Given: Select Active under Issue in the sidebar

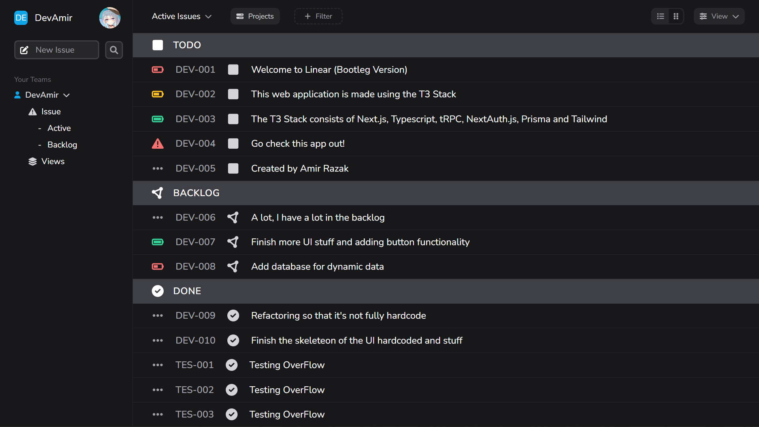Looking at the screenshot, I should click(59, 128).
